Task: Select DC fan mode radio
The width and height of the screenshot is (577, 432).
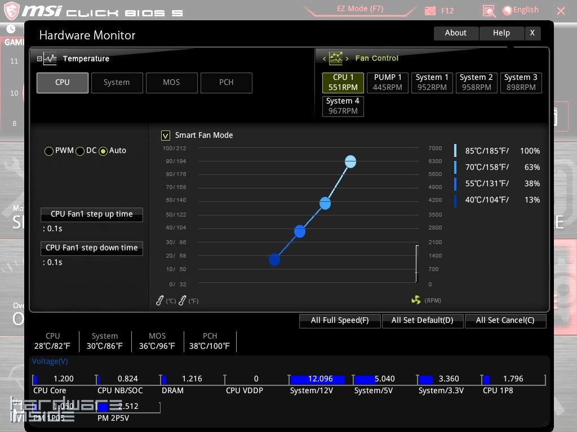Action: click(x=80, y=151)
